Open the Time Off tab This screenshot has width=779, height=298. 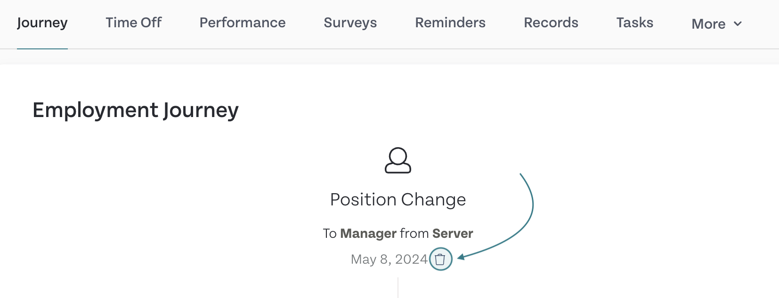point(134,23)
